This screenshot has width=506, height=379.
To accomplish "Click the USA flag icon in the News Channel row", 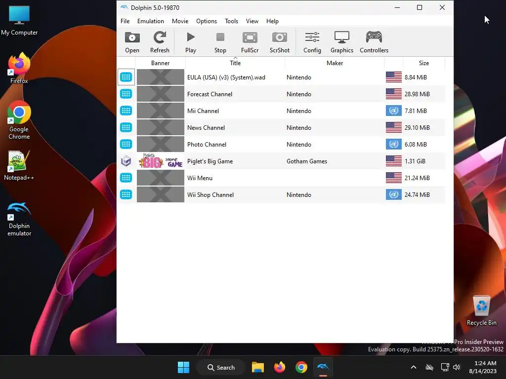I will 394,127.
